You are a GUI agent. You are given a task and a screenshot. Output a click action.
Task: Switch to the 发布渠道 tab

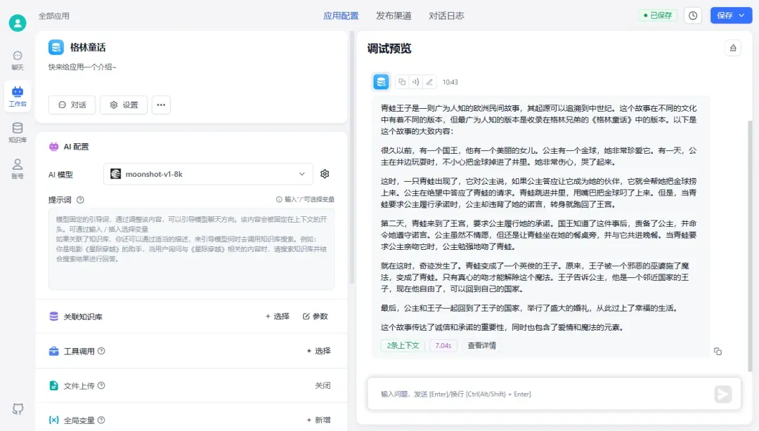394,15
